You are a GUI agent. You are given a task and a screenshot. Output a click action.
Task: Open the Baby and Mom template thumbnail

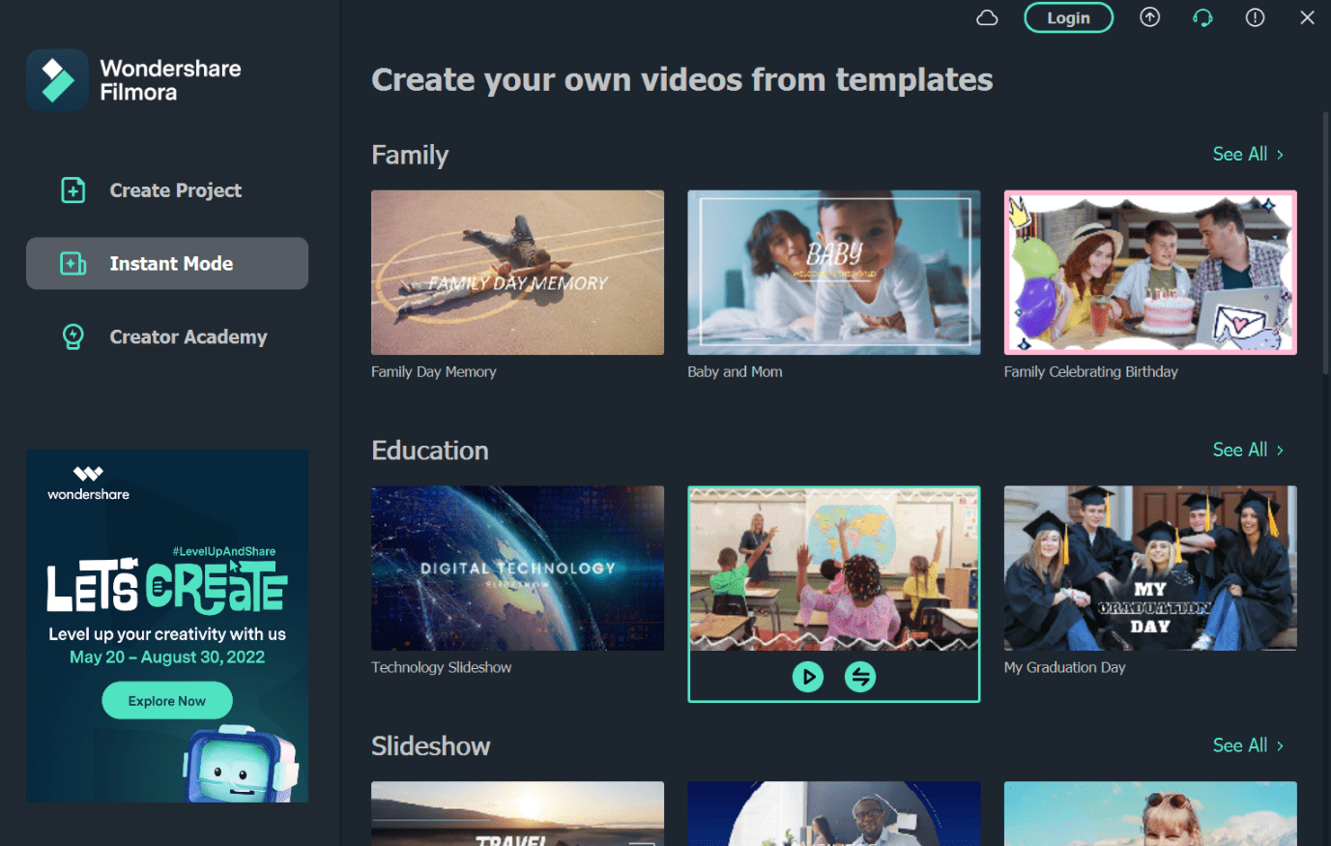tap(833, 273)
